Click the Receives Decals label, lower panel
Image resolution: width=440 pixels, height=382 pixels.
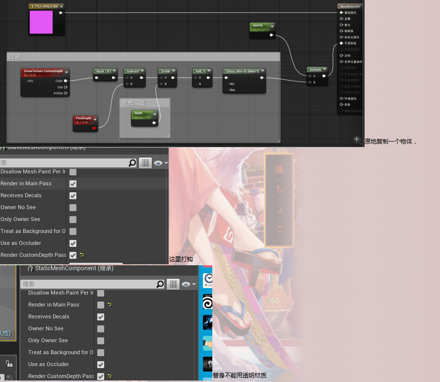coord(49,316)
